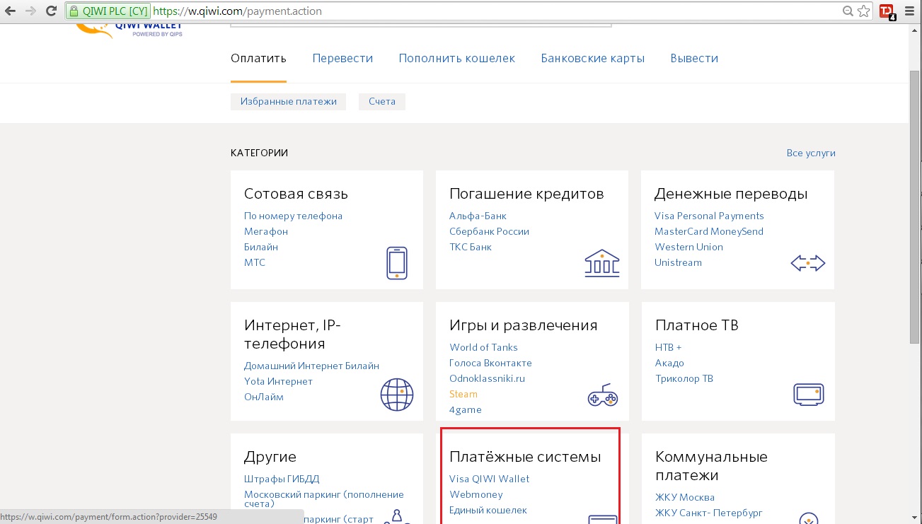
Task: Select the Unistream link
Action: tap(678, 262)
